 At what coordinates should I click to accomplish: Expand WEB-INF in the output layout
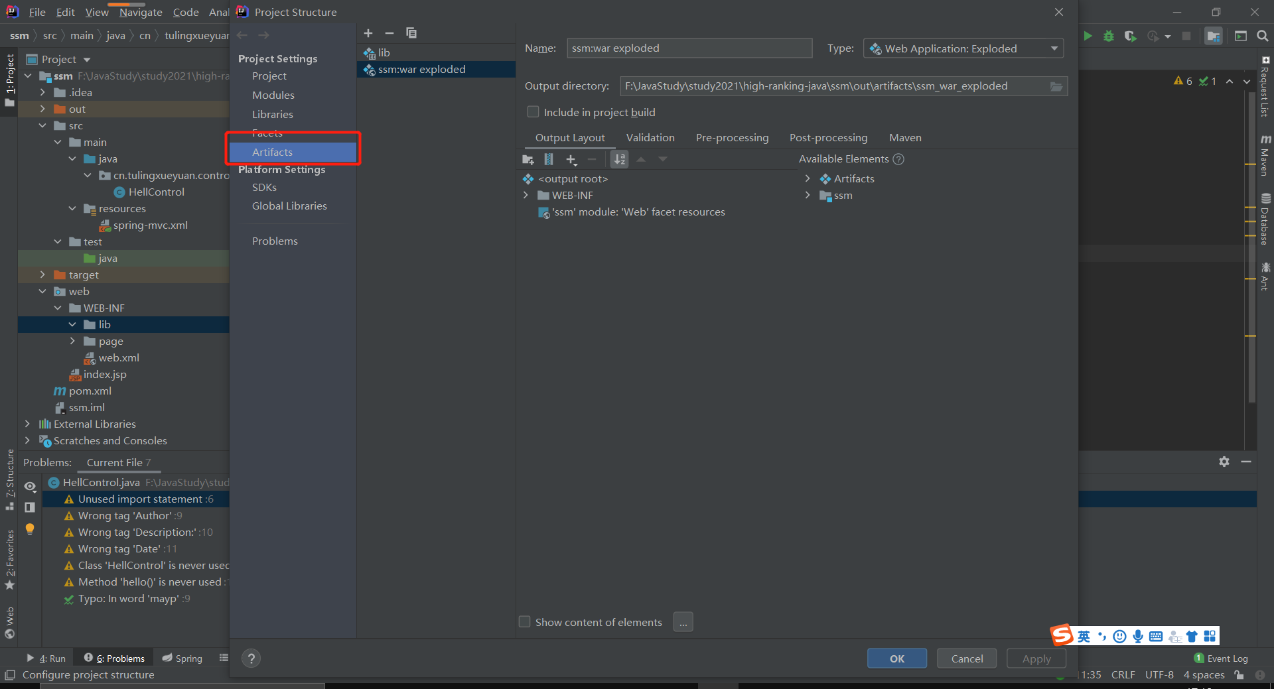pos(525,195)
